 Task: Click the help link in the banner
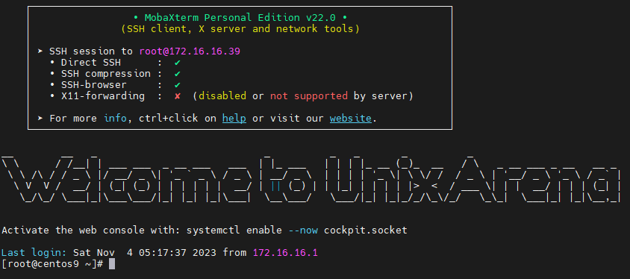pos(234,119)
